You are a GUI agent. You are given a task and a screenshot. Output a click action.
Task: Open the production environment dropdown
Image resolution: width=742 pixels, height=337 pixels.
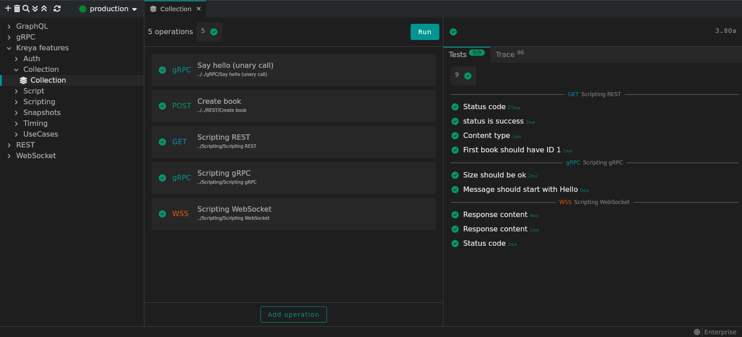pyautogui.click(x=108, y=9)
